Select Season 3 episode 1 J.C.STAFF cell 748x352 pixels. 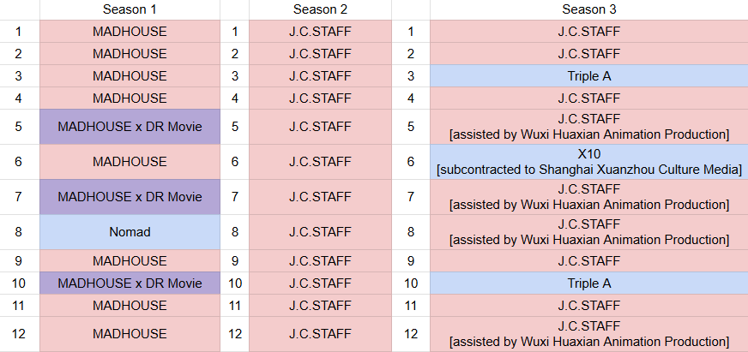pos(588,32)
